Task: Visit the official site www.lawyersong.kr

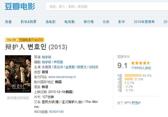Action: (62, 77)
